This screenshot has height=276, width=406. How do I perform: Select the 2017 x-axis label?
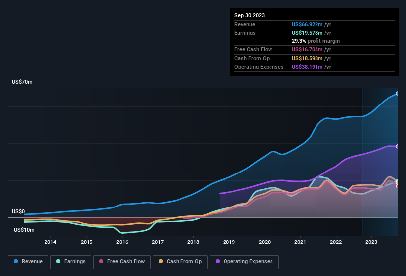(x=158, y=242)
